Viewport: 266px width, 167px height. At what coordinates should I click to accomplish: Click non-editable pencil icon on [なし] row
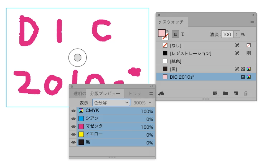pyautogui.click(x=237, y=45)
